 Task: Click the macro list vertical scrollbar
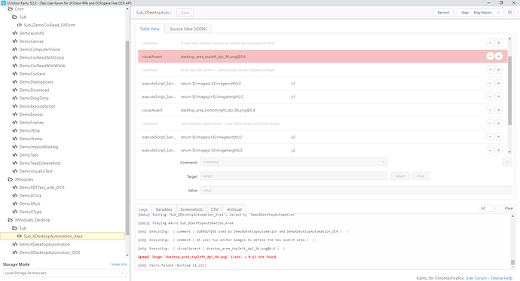[x=127, y=138]
